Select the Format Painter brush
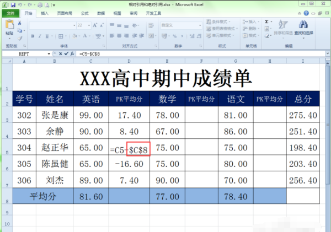This screenshot has width=331, height=232. (20, 38)
